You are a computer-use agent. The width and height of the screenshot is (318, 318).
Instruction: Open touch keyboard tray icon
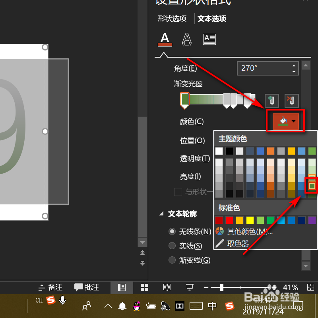coord(196,306)
